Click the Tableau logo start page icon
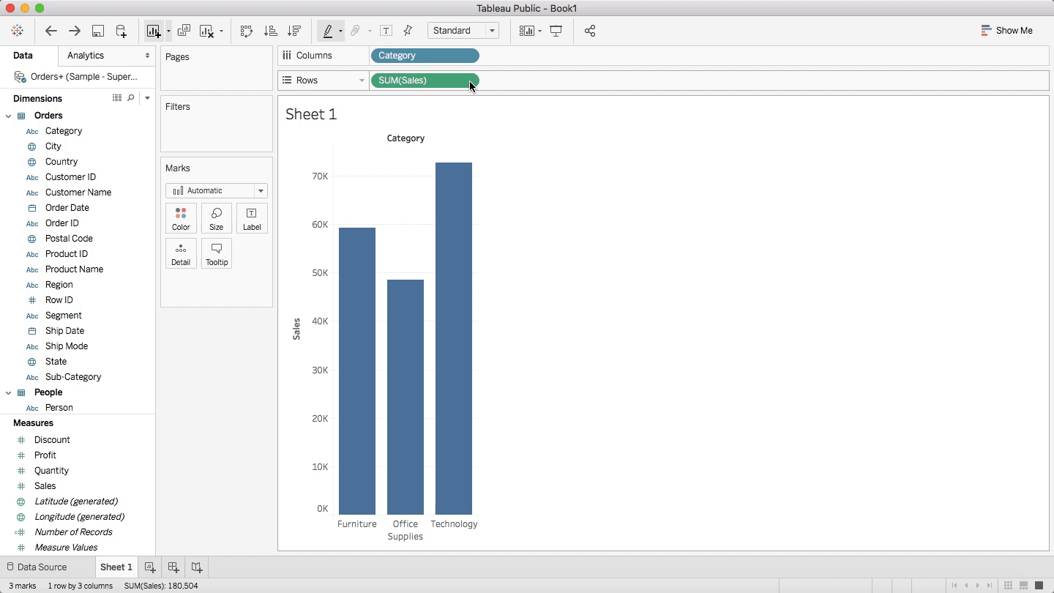1054x593 pixels. click(18, 31)
